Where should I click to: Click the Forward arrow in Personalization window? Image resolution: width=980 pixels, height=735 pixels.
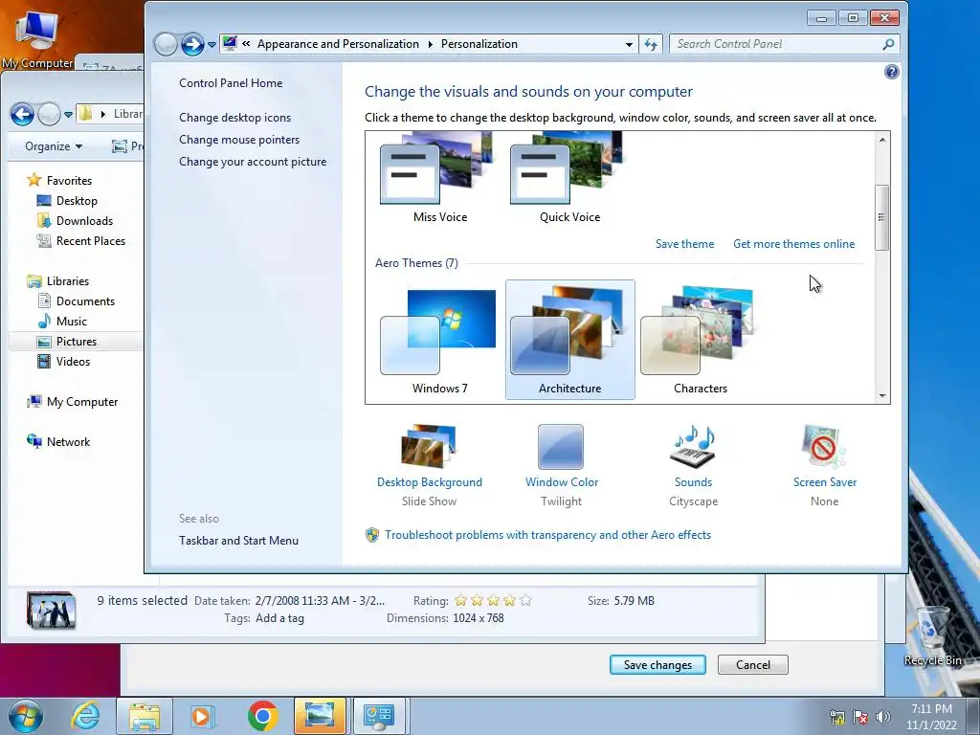[x=192, y=44]
